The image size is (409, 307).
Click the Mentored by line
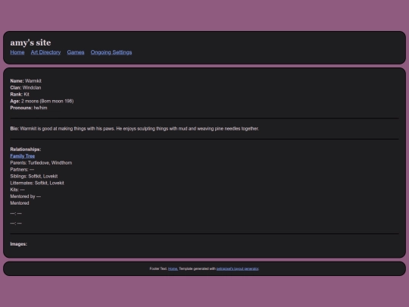(x=26, y=196)
